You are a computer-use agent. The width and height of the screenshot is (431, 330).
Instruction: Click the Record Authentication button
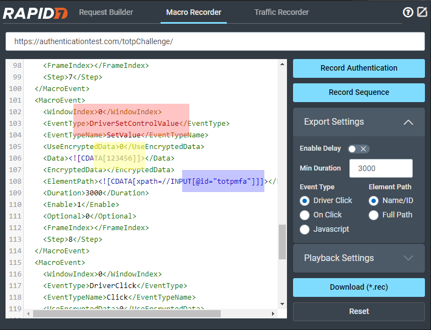click(x=359, y=68)
